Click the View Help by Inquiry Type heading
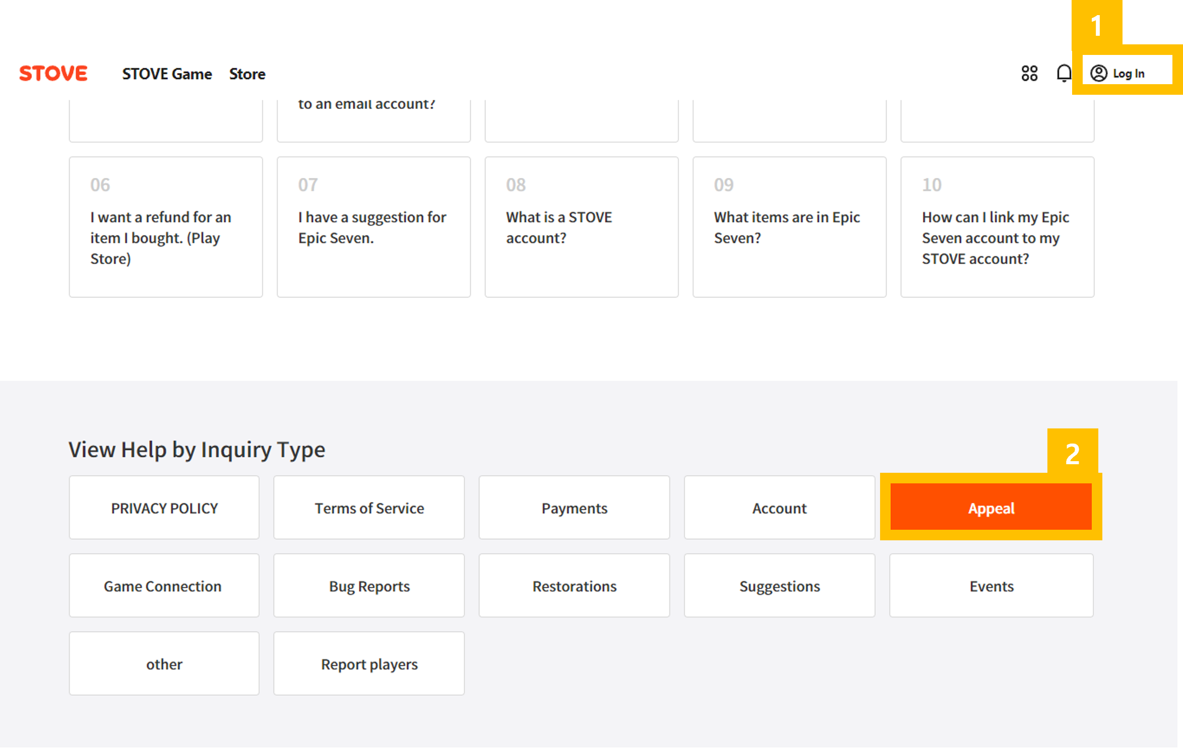This screenshot has height=751, width=1183. 197,450
